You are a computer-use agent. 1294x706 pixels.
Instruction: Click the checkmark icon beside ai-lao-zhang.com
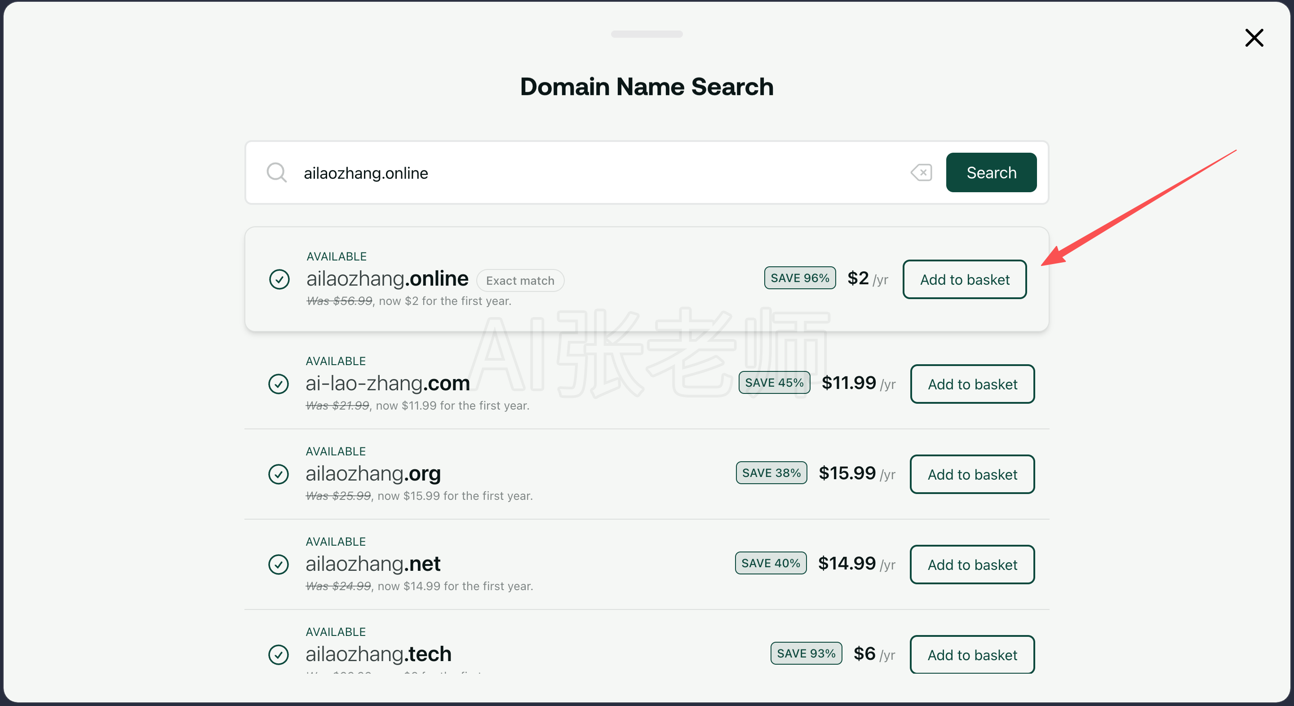(x=278, y=384)
